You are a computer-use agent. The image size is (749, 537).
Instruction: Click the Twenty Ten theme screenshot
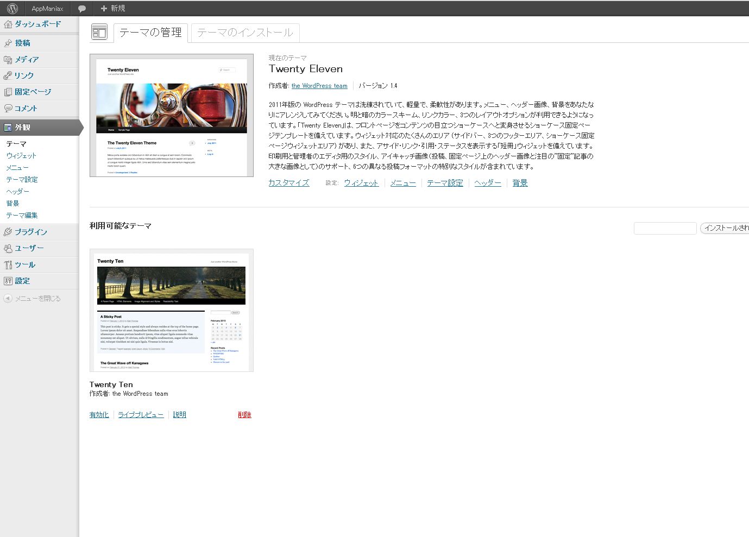pos(172,311)
